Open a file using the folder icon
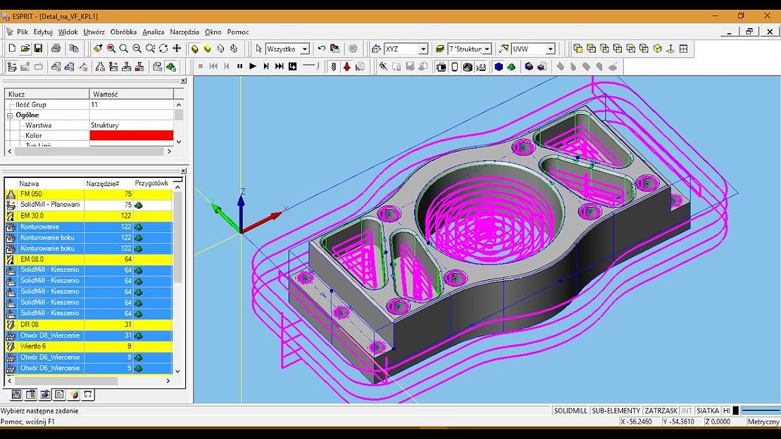The image size is (781, 439). pyautogui.click(x=25, y=49)
